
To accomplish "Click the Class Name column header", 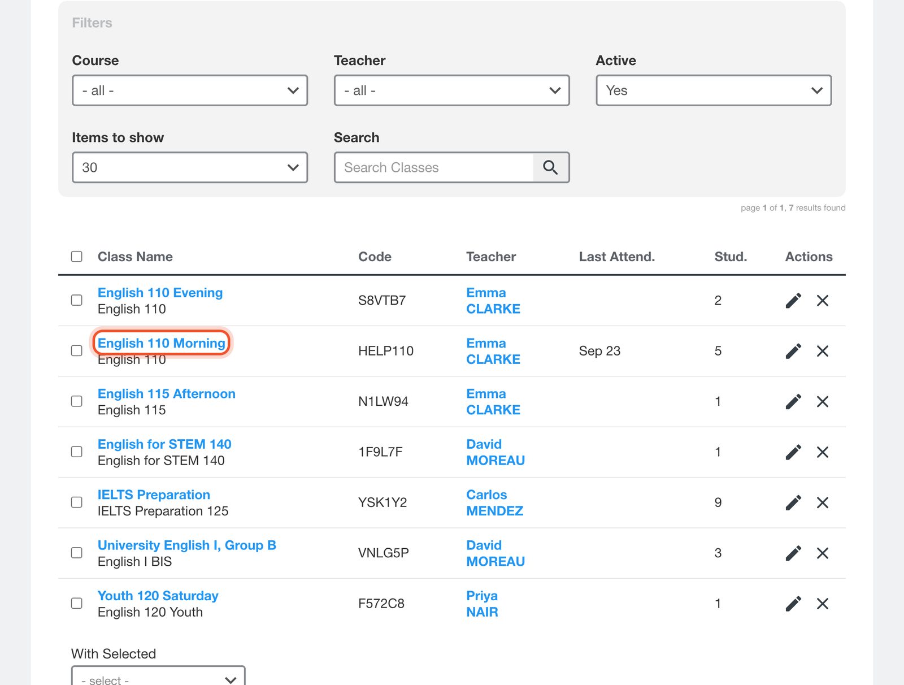I will [x=135, y=257].
